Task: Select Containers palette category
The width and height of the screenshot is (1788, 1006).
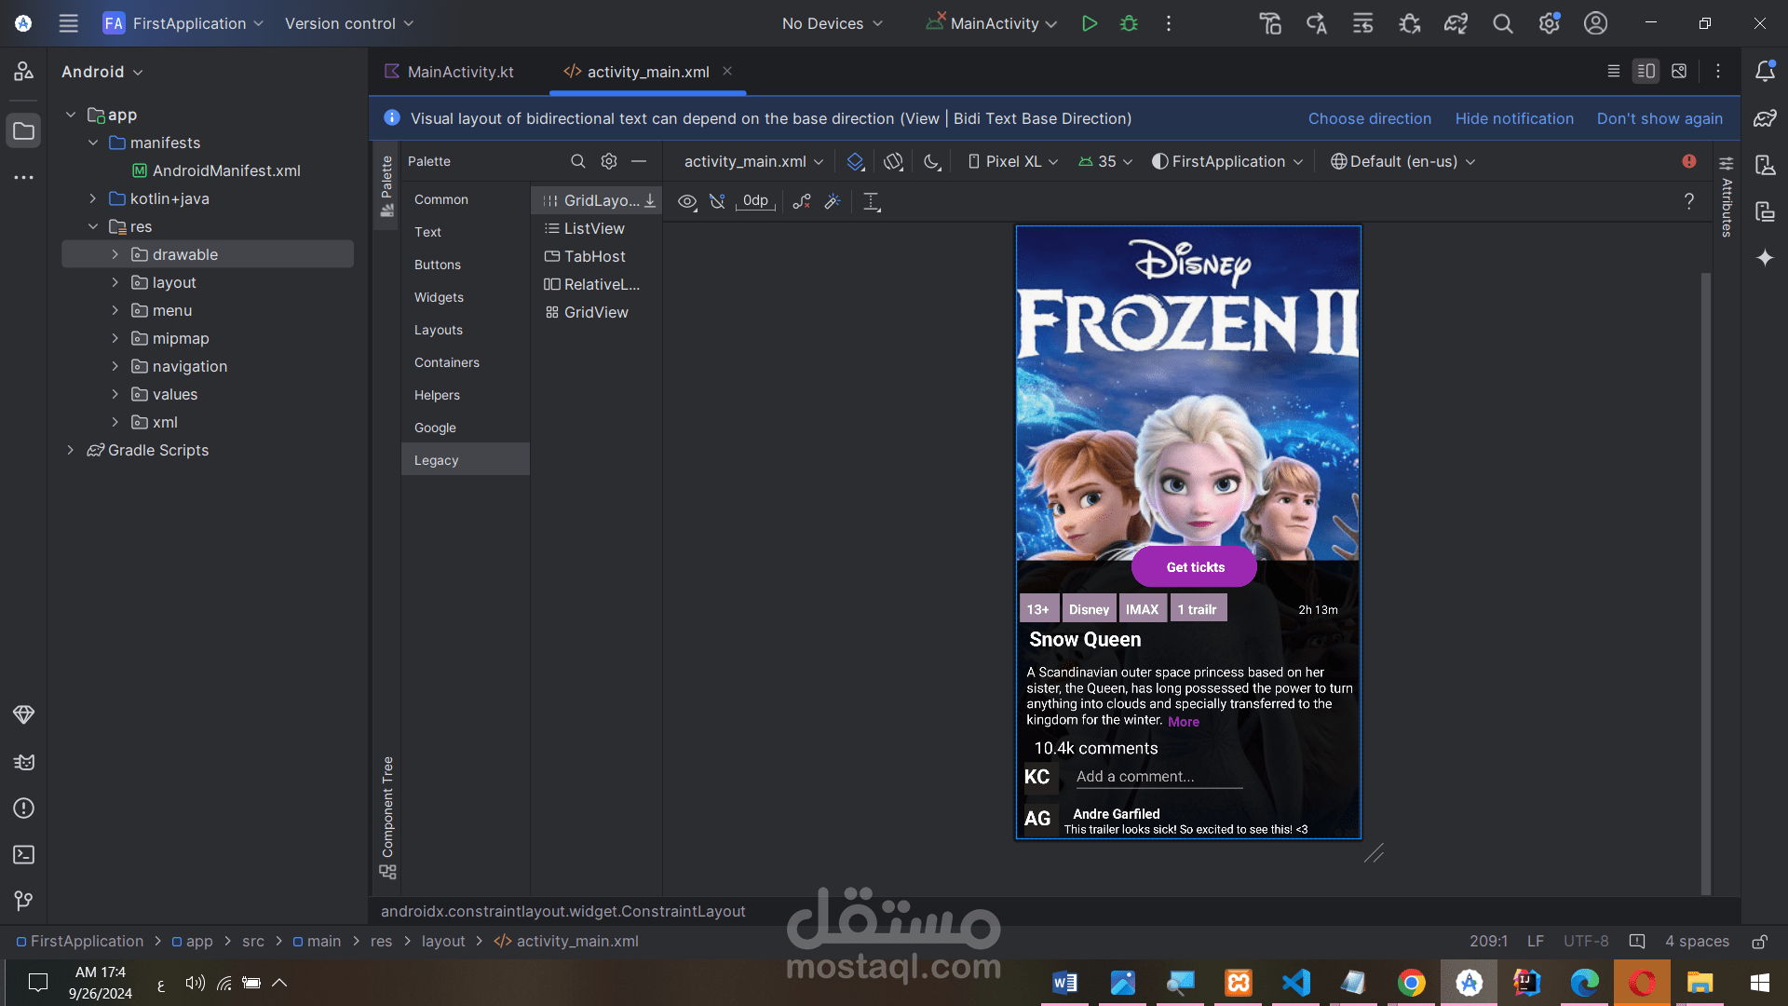Action: point(465,362)
